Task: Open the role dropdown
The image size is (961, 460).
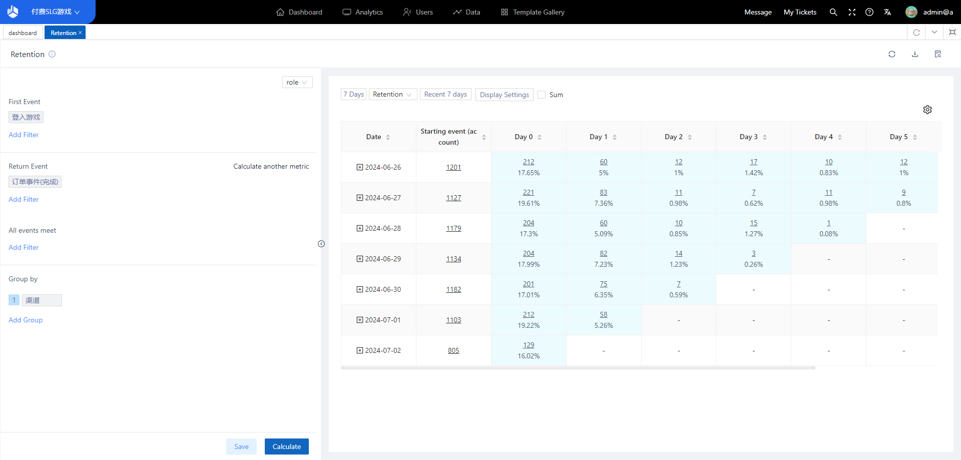Action: (x=297, y=82)
